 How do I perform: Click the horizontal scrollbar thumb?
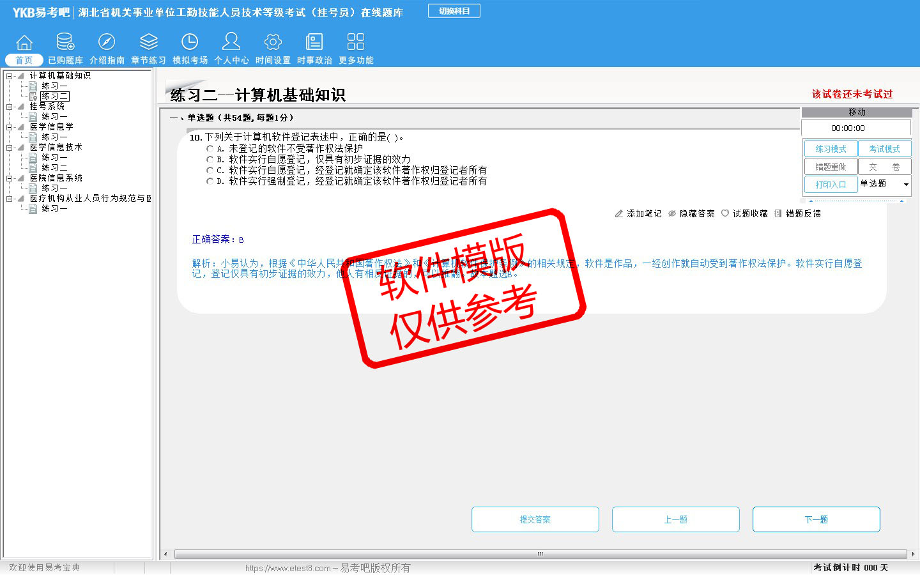540,554
